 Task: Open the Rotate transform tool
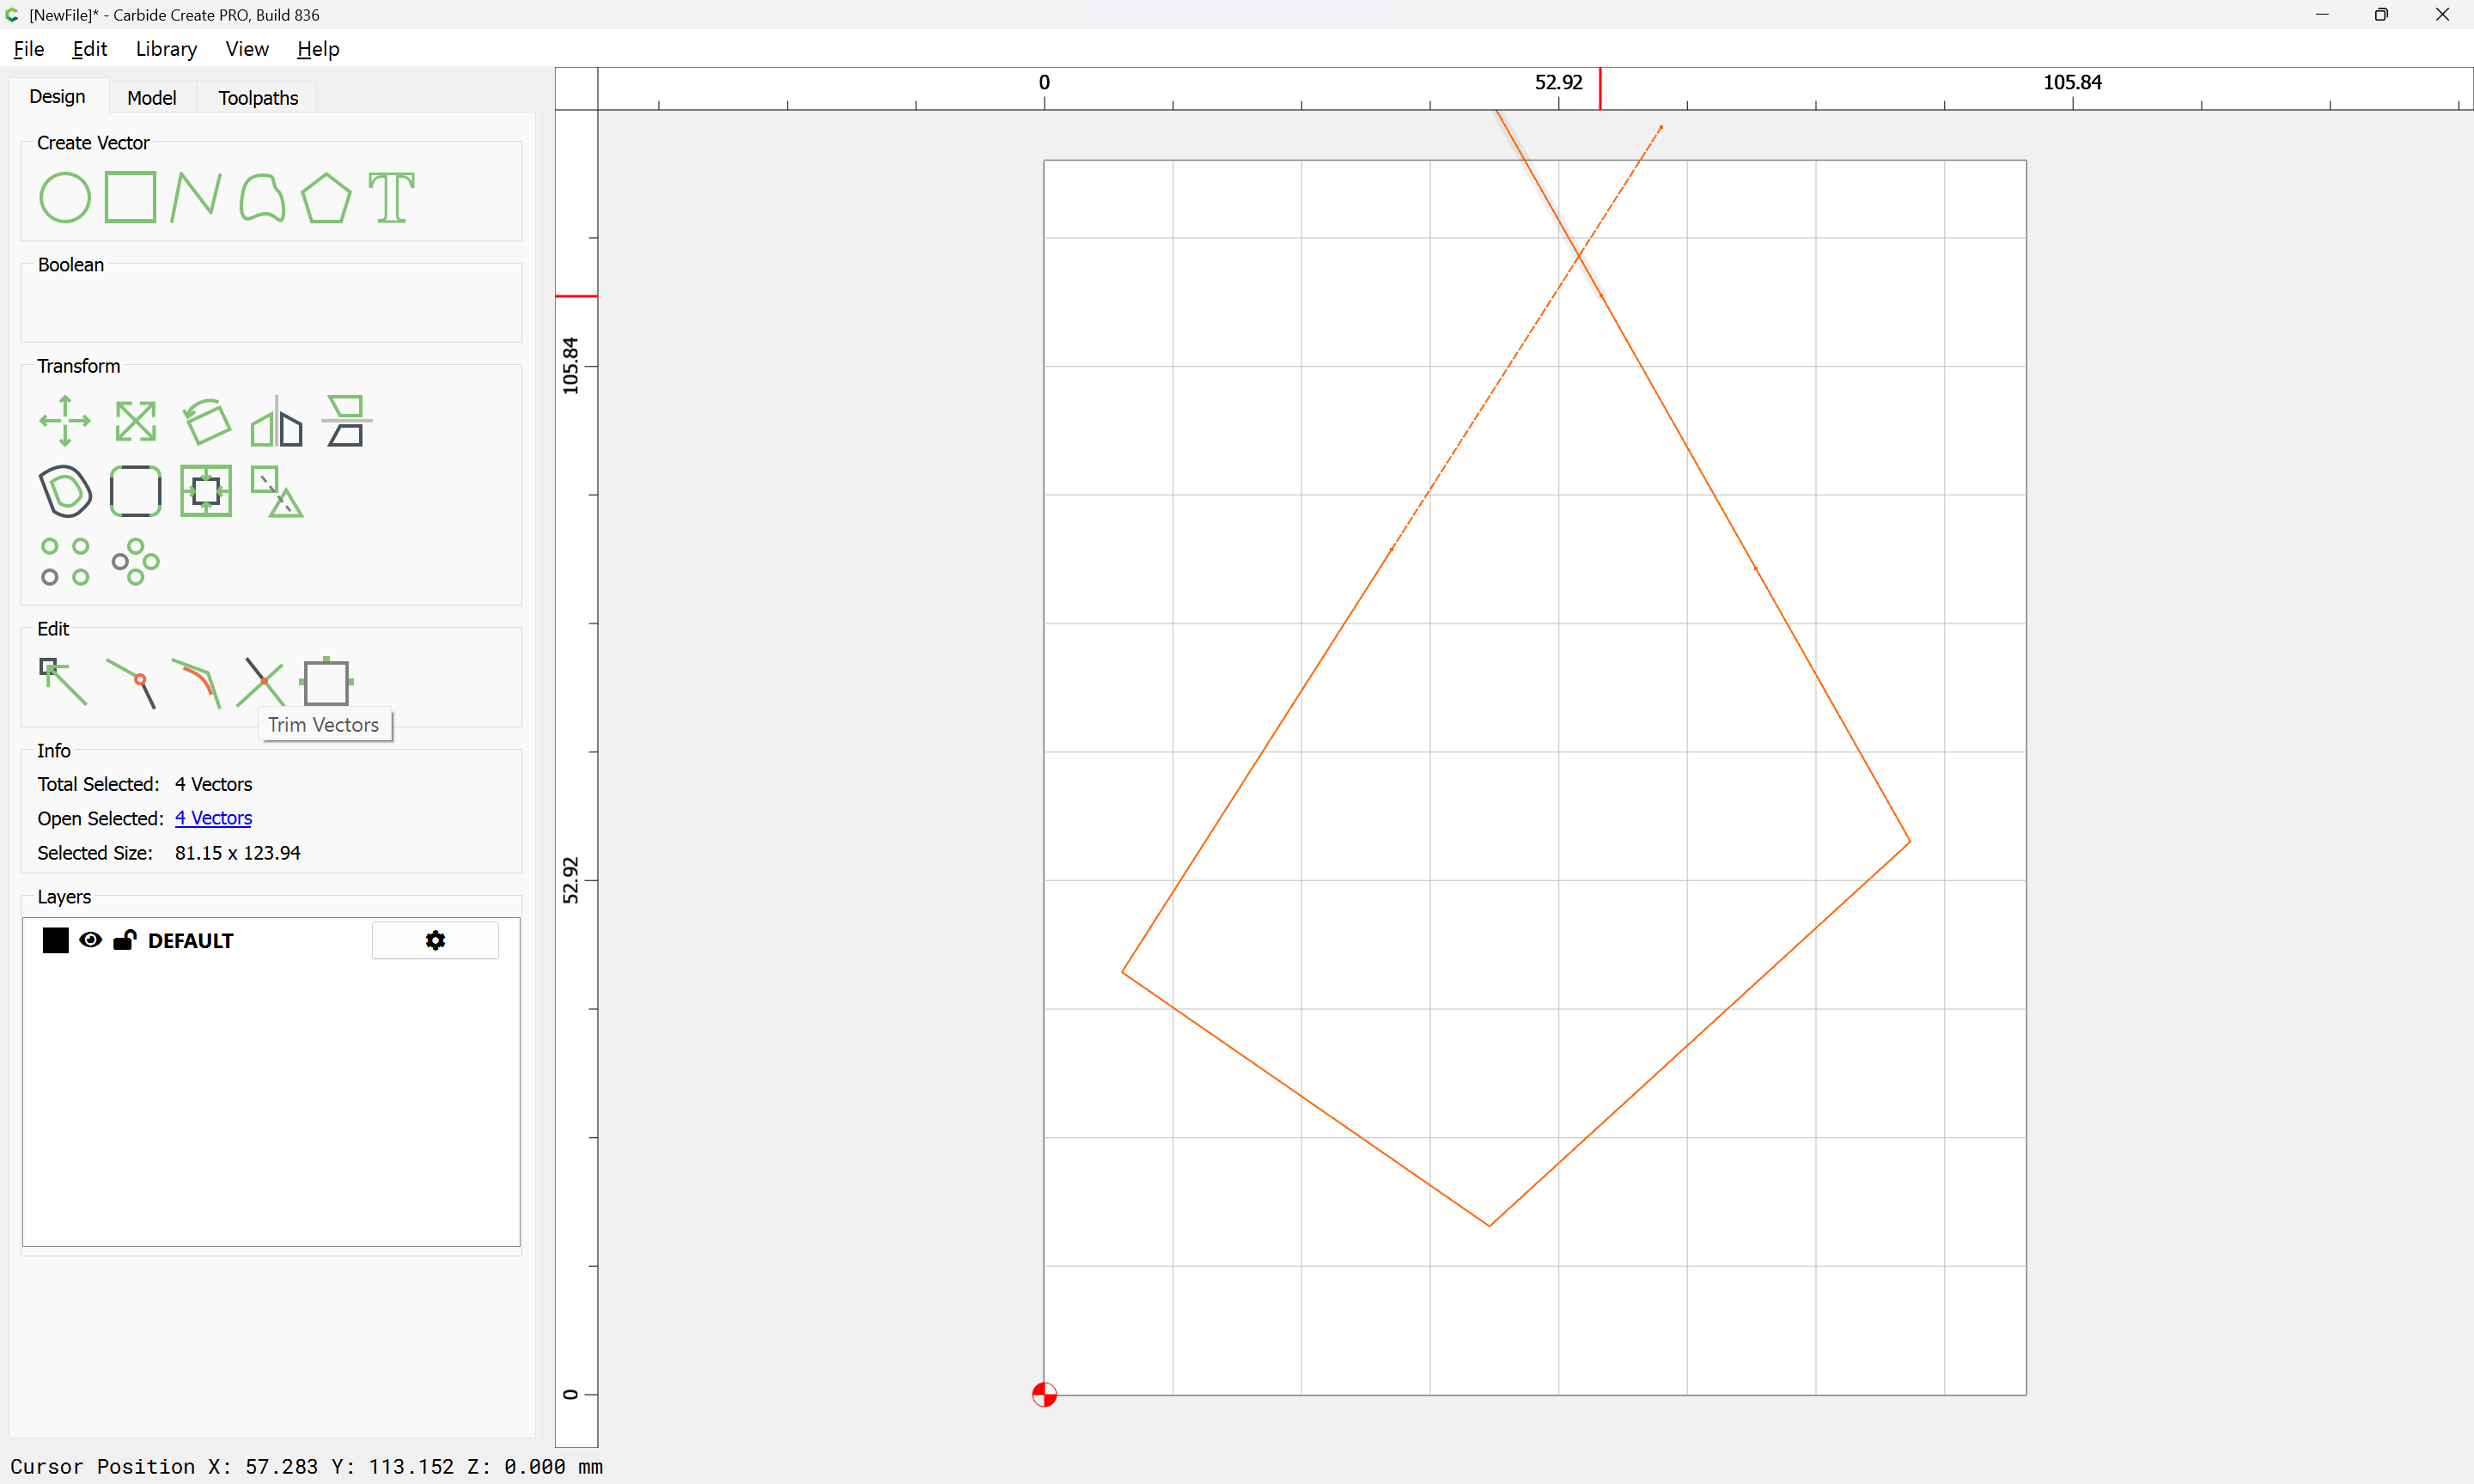click(x=207, y=421)
